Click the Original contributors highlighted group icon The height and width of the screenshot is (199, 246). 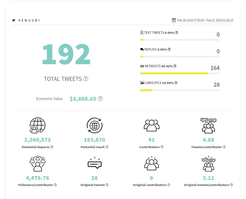pos(152,163)
